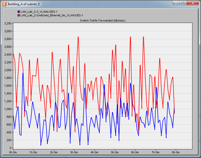Click y-axis label 3,200
This screenshot has width=201, height=158.
tap(8, 23)
